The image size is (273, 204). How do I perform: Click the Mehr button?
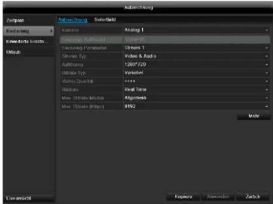tap(254, 116)
